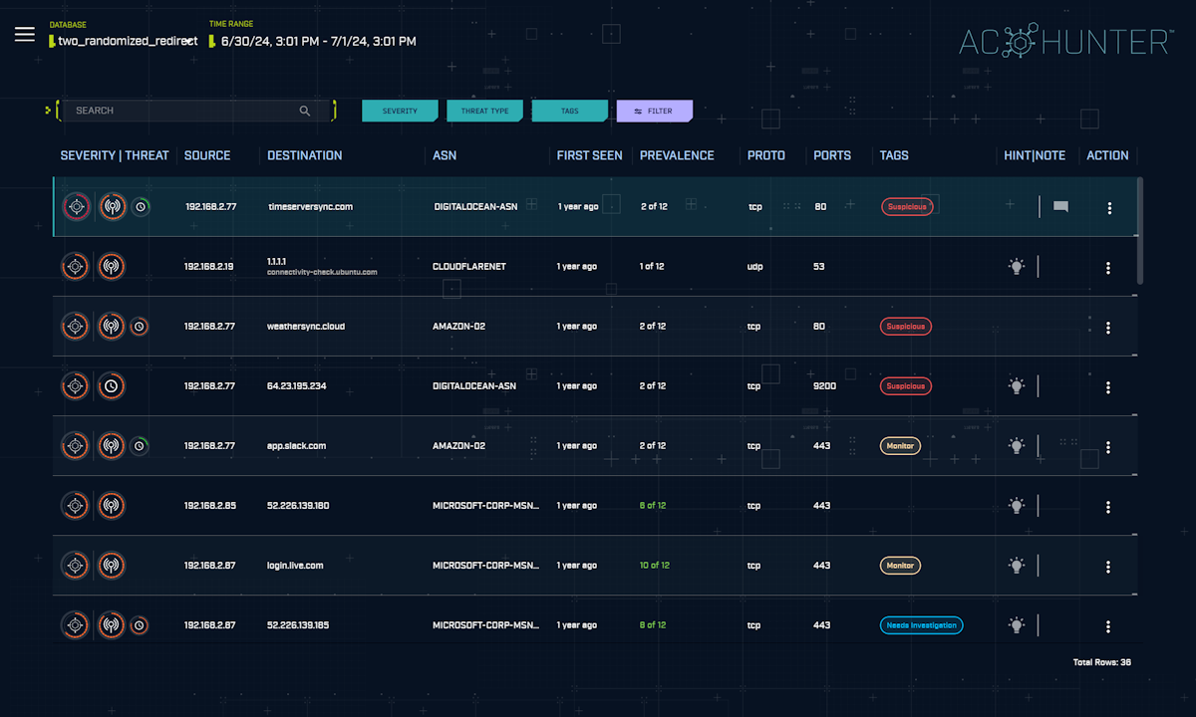Click the severity target icon for 64.23.195.234

(x=75, y=386)
